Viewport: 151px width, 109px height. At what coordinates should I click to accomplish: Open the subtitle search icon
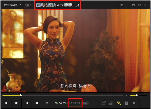(x=119, y=103)
